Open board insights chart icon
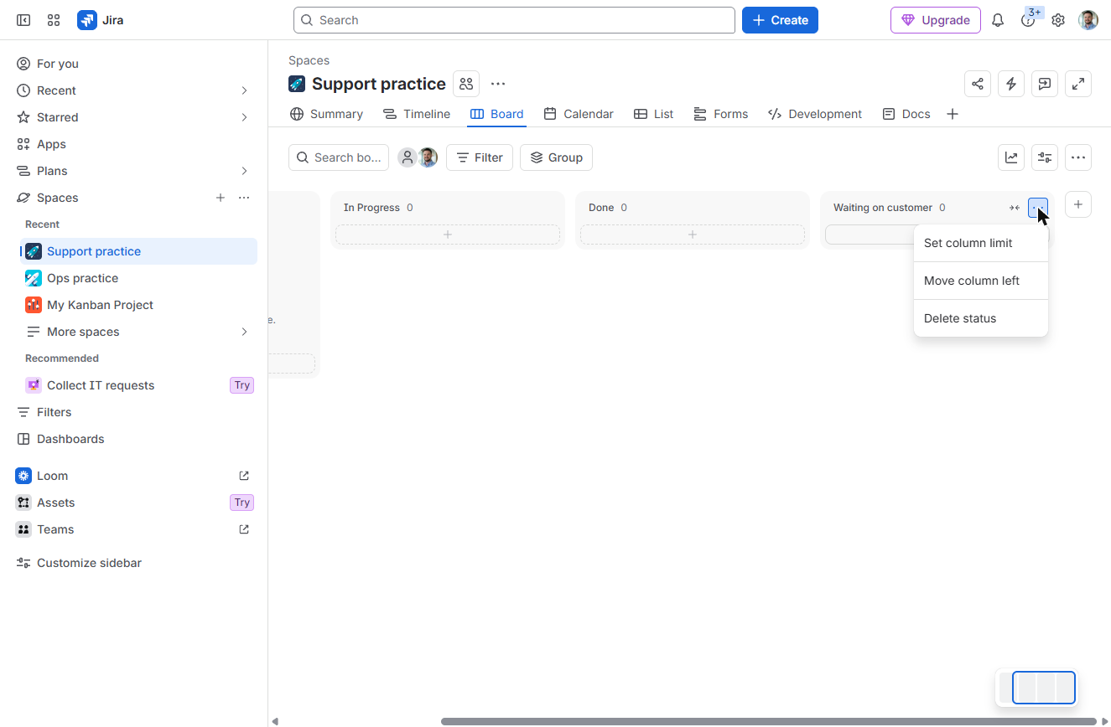Image resolution: width=1111 pixels, height=727 pixels. (1011, 157)
